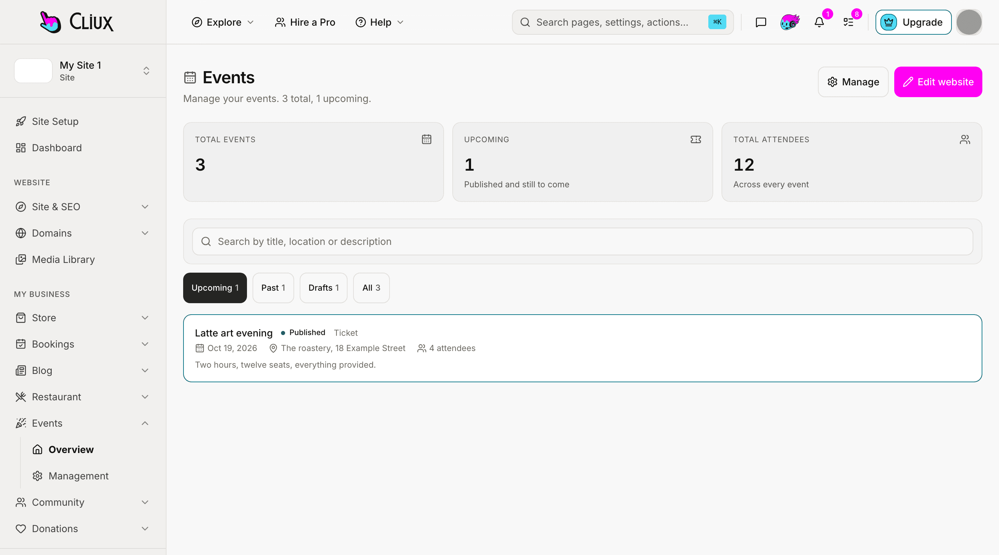Viewport: 999px width, 555px height.
Task: Open the Explore dropdown menu
Action: (x=223, y=22)
